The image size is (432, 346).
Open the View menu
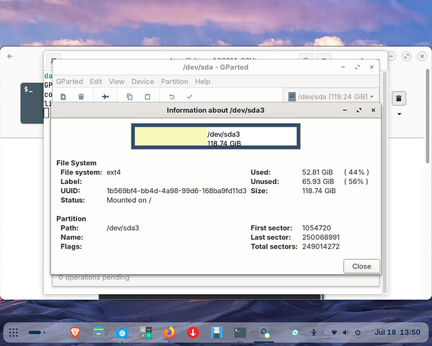coord(117,82)
